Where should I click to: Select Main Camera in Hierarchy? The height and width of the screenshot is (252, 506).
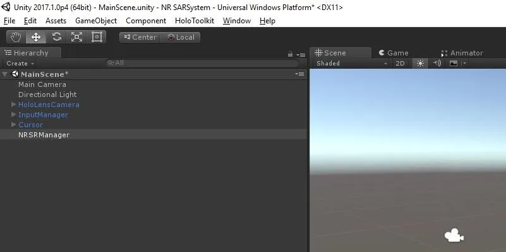point(42,84)
